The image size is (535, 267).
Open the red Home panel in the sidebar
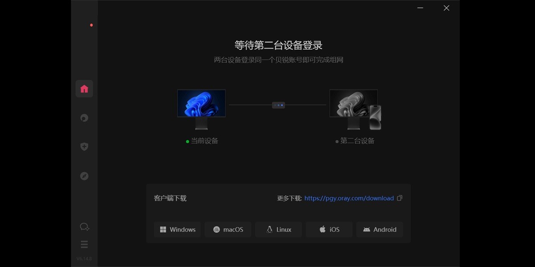(x=84, y=88)
